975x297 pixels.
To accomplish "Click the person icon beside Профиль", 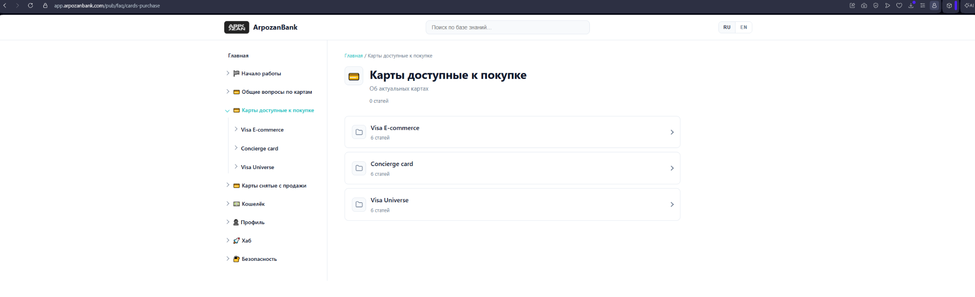I will 236,222.
